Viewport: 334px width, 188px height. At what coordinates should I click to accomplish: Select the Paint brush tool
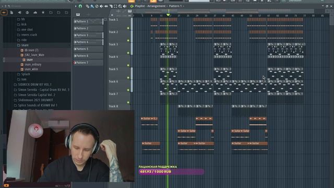(92, 6)
